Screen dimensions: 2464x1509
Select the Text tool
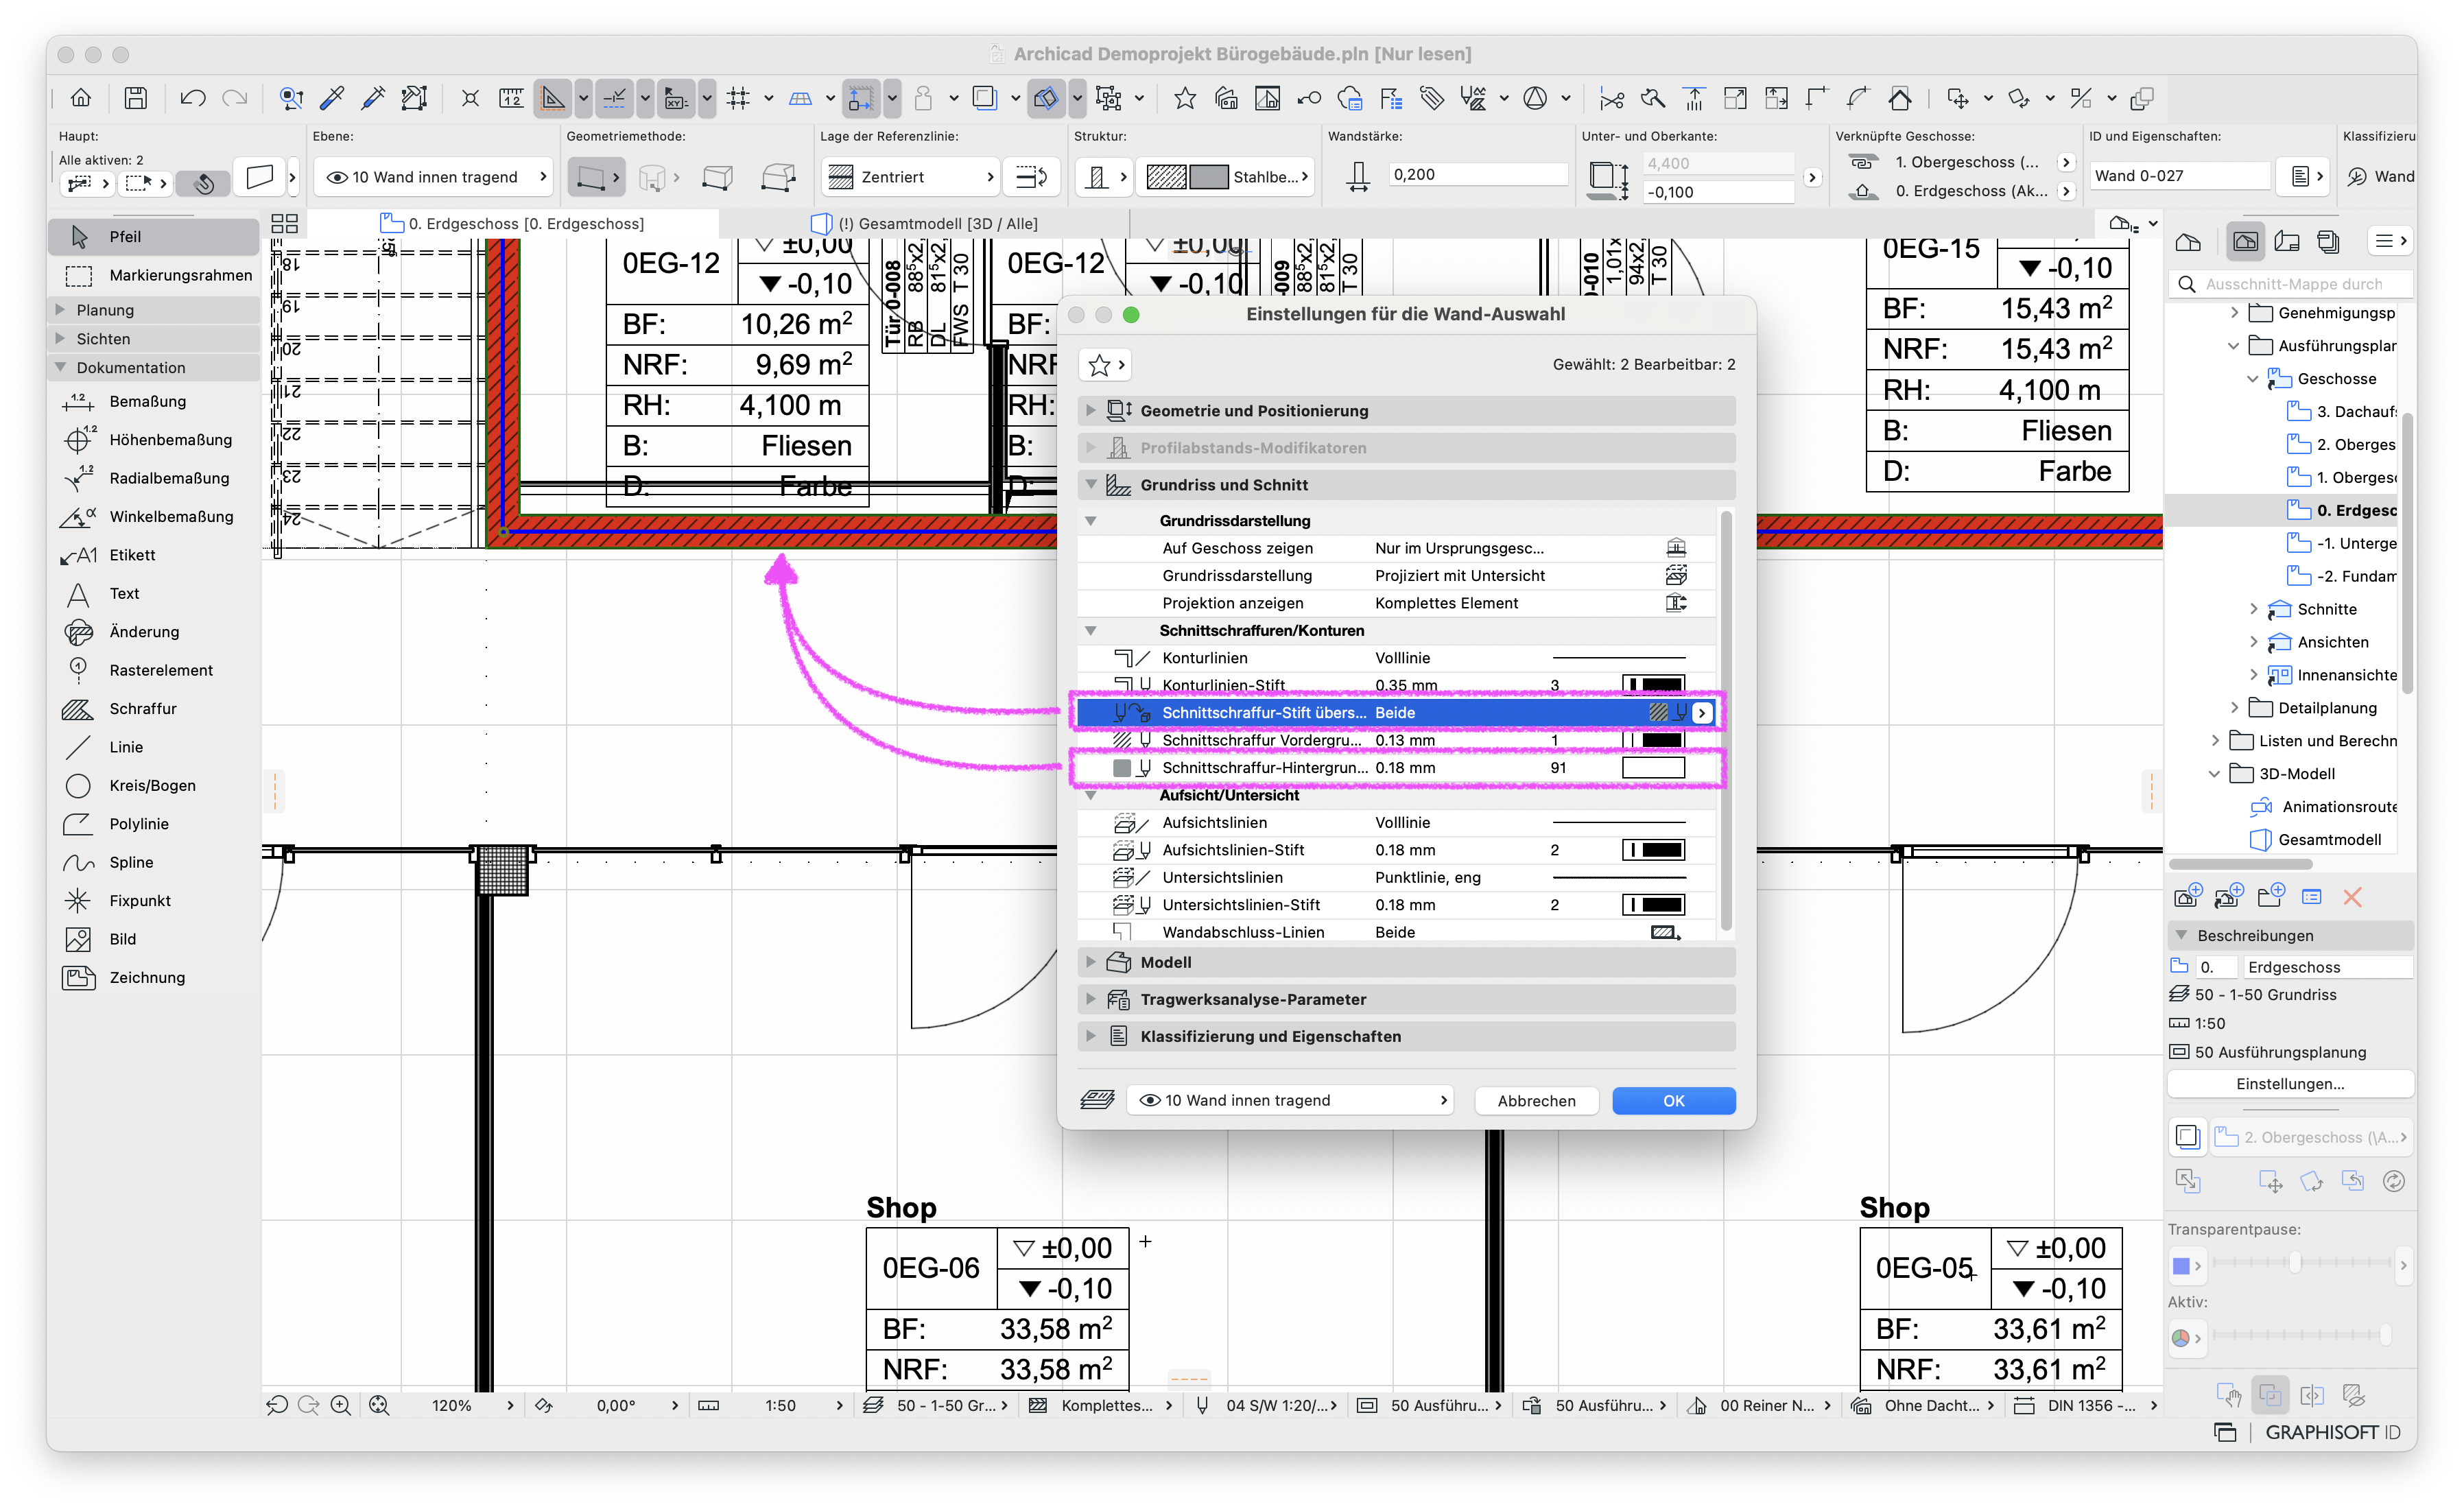(155, 594)
